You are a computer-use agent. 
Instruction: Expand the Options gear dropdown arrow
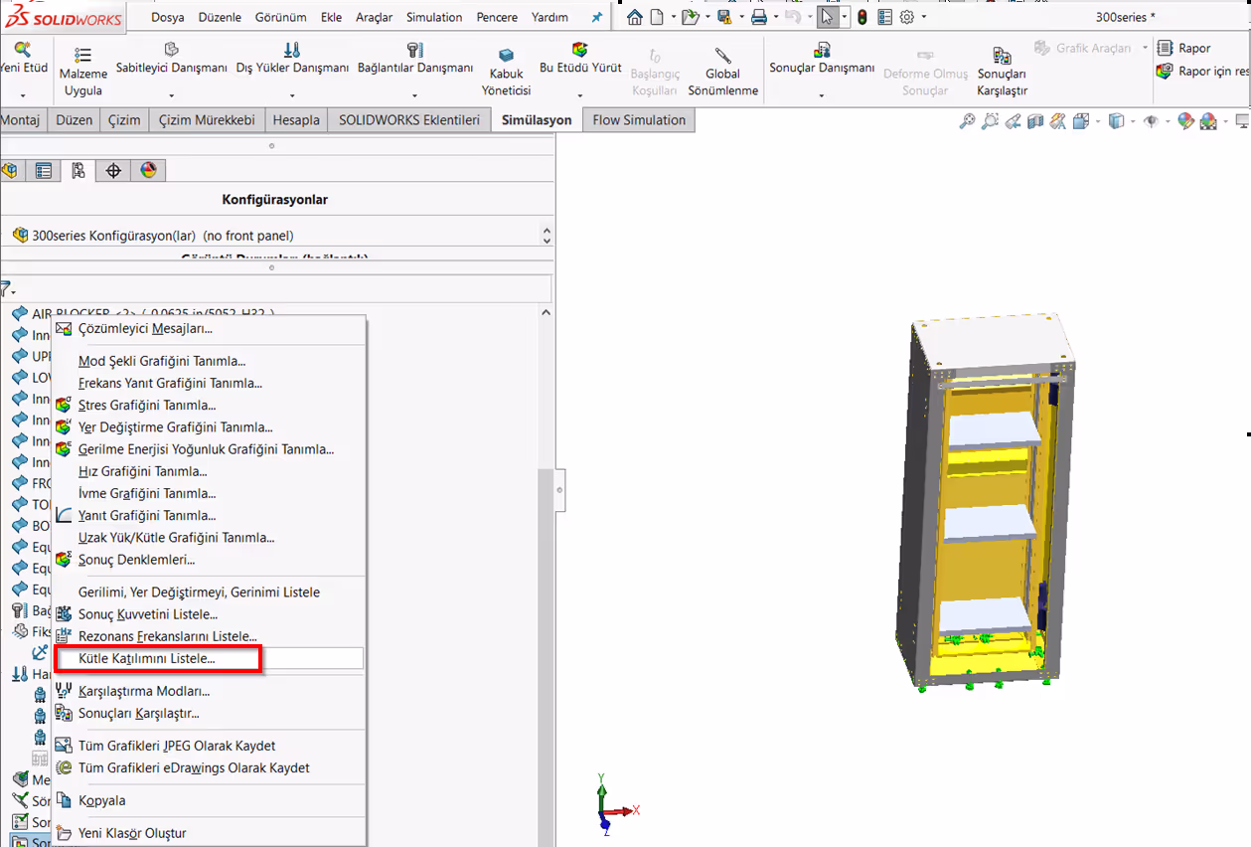[923, 17]
